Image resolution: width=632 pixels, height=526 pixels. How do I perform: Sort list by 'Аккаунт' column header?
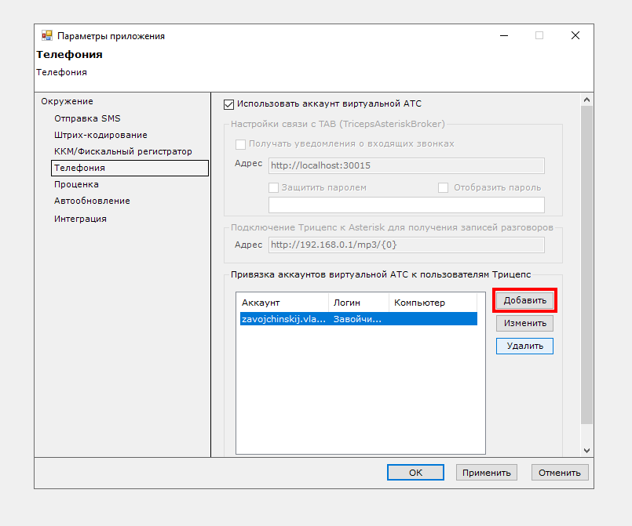283,303
